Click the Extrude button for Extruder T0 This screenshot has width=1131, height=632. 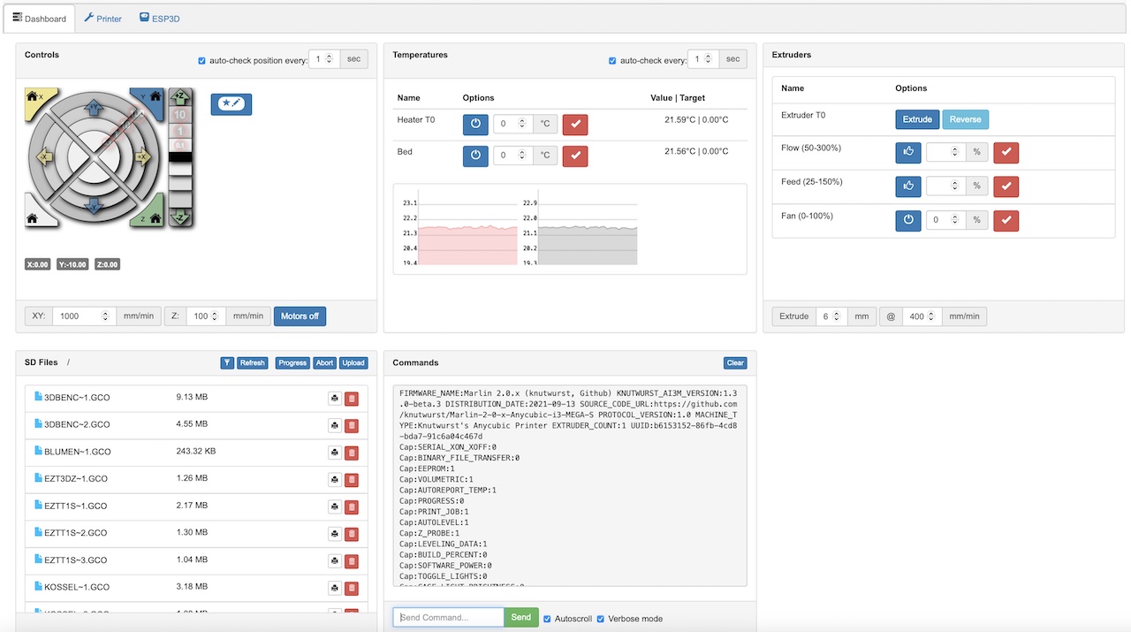[x=917, y=119]
